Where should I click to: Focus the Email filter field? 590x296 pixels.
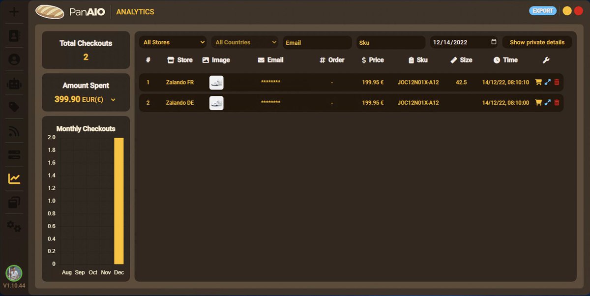click(x=317, y=42)
